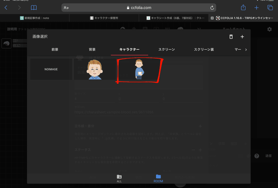
Task: Open room settings gear icon
Action: tap(270, 29)
